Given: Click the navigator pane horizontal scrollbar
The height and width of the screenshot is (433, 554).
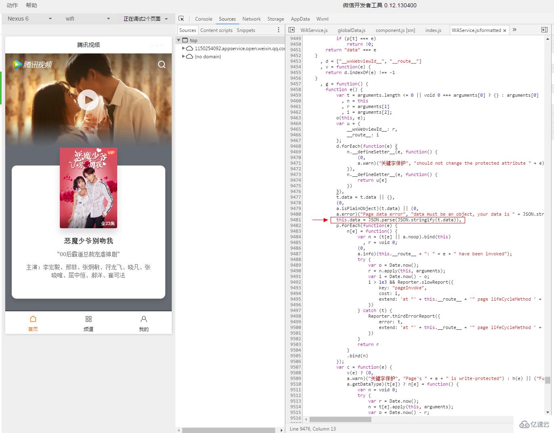Looking at the screenshot, I should [229, 430].
